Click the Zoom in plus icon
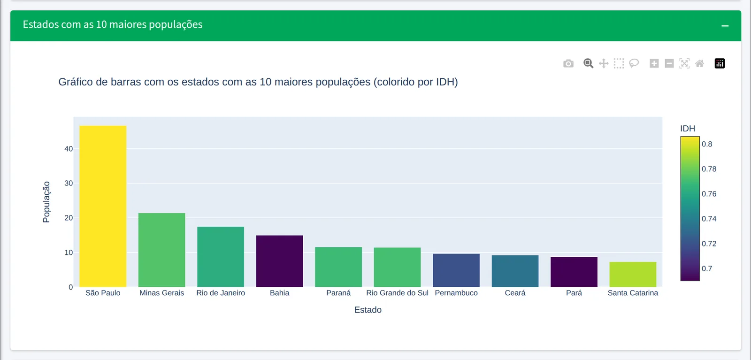751x360 pixels. coord(654,63)
